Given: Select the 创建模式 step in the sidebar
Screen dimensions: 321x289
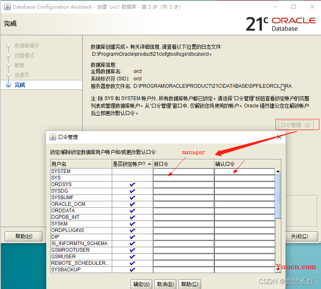Looking at the screenshot, I should coord(25,55).
